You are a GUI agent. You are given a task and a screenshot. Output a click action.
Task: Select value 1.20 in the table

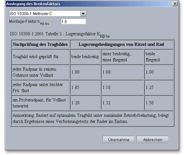[x=76, y=103]
